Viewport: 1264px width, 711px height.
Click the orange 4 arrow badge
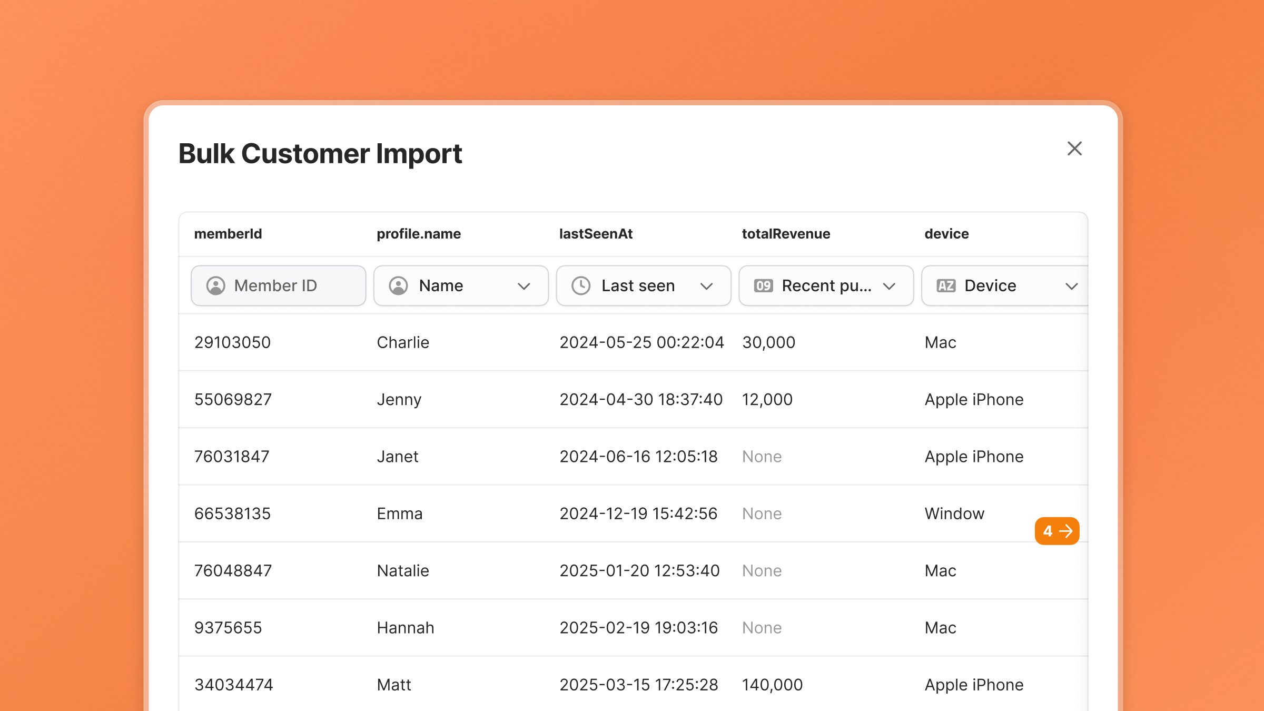pos(1056,531)
